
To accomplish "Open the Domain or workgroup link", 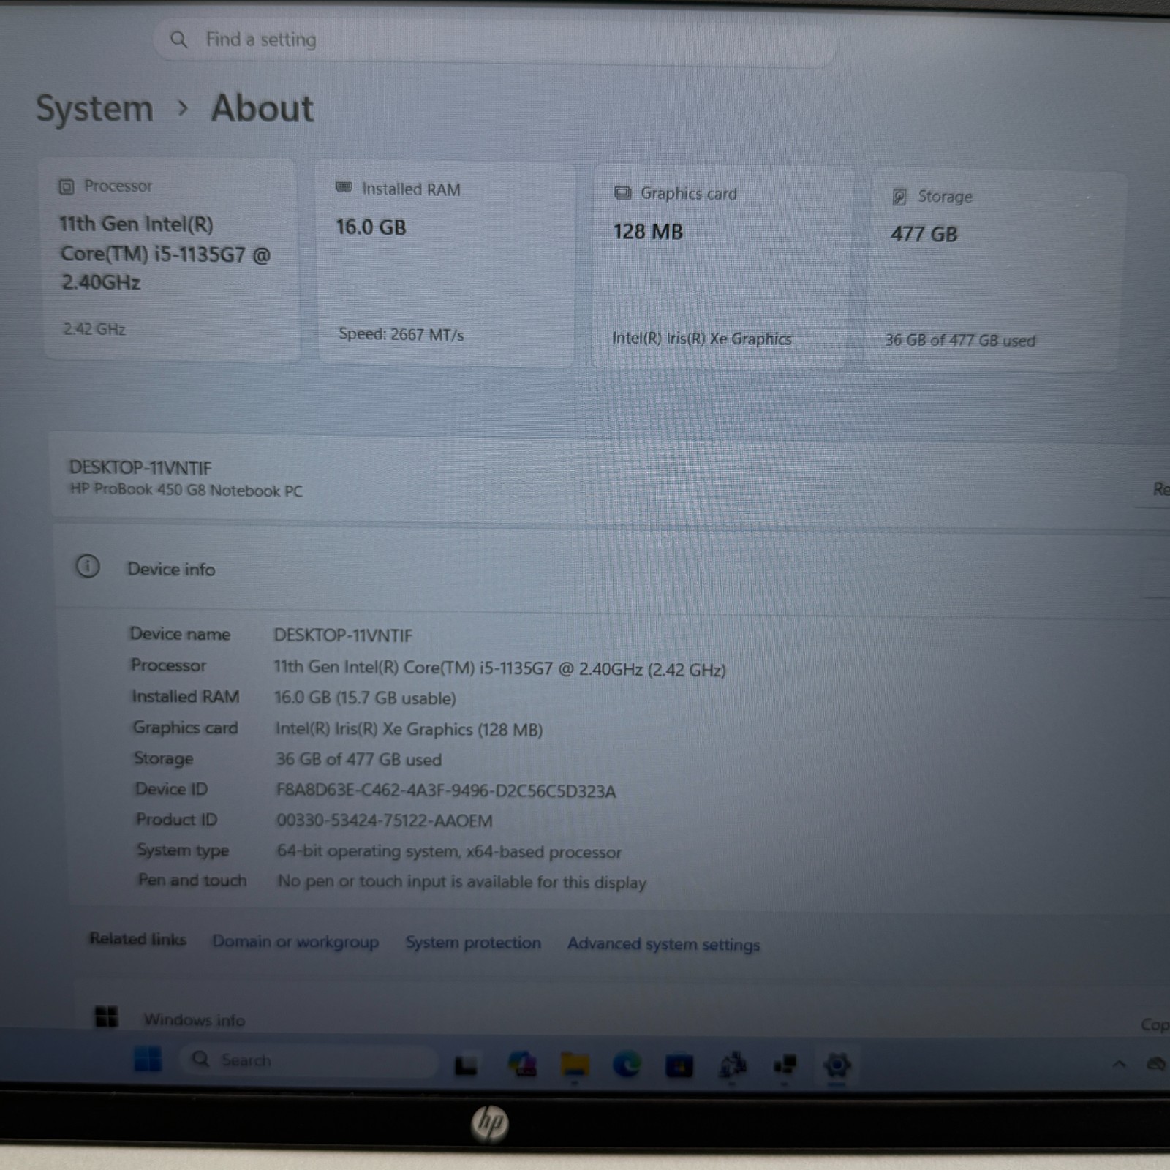I will pos(295,942).
